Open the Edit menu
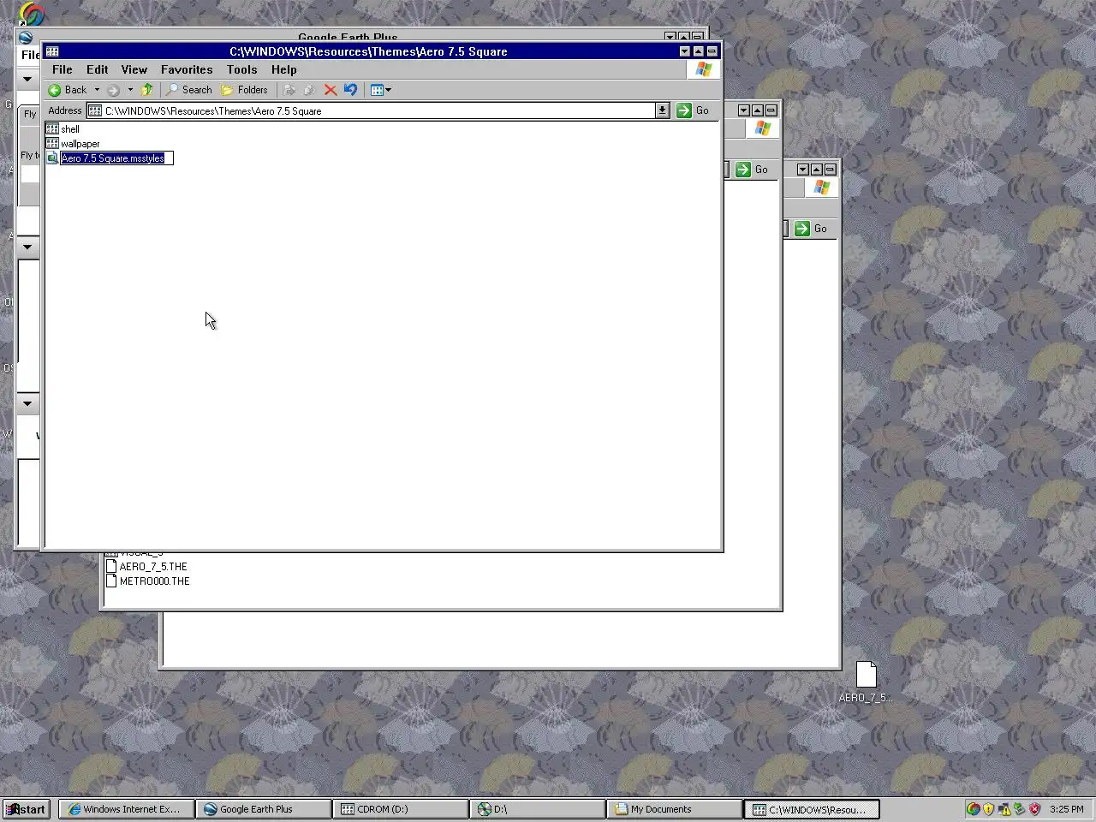Image resolution: width=1096 pixels, height=822 pixels. pyautogui.click(x=98, y=69)
